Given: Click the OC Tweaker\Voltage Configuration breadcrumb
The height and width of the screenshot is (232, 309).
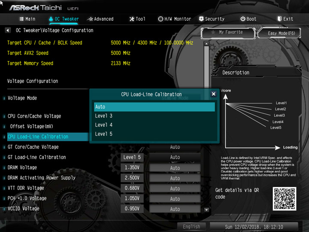Looking at the screenshot, I should [x=55, y=31].
